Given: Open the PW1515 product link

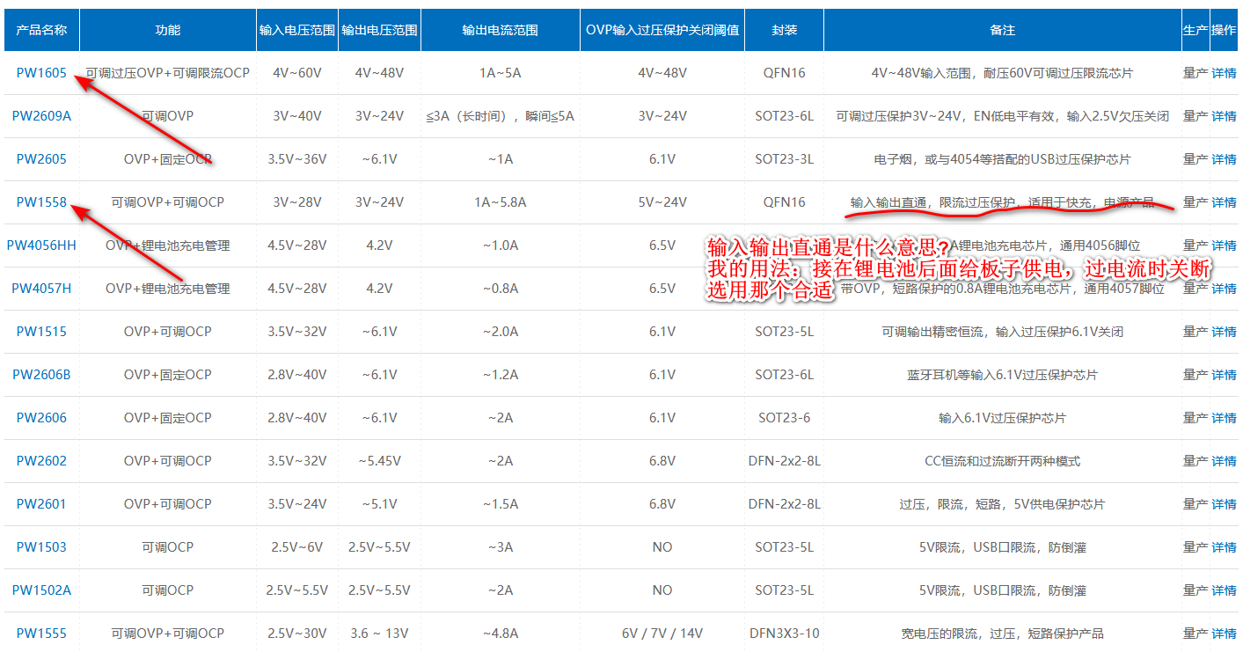Looking at the screenshot, I should (41, 332).
